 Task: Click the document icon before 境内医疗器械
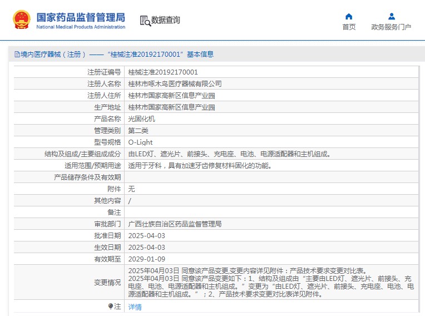click(x=17, y=55)
